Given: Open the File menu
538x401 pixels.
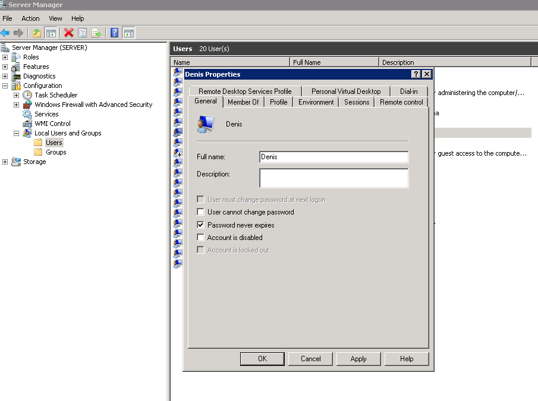Looking at the screenshot, I should pos(7,18).
